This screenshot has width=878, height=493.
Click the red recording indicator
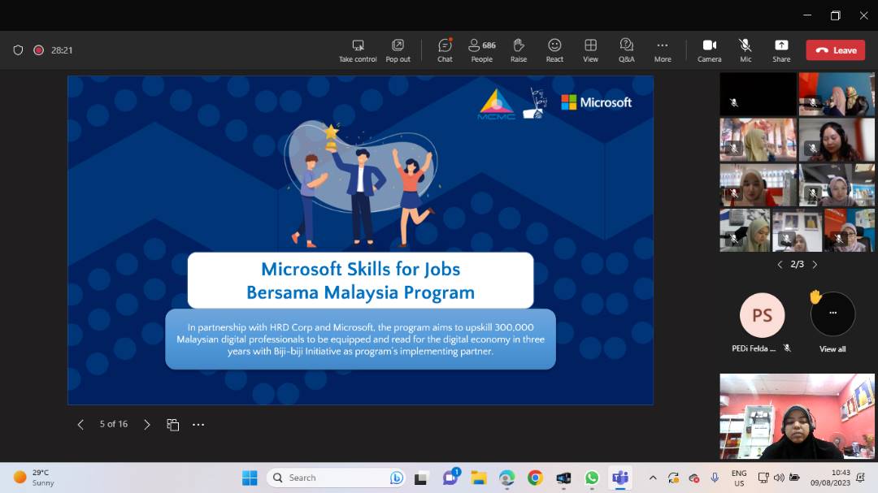(x=39, y=50)
